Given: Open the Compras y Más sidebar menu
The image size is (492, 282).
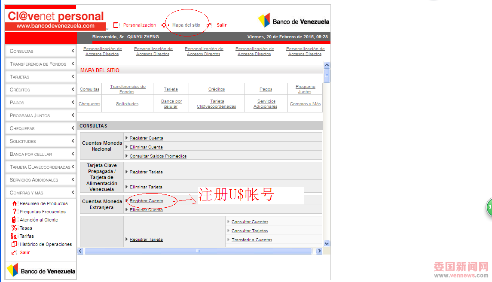Looking at the screenshot, I should point(41,192).
